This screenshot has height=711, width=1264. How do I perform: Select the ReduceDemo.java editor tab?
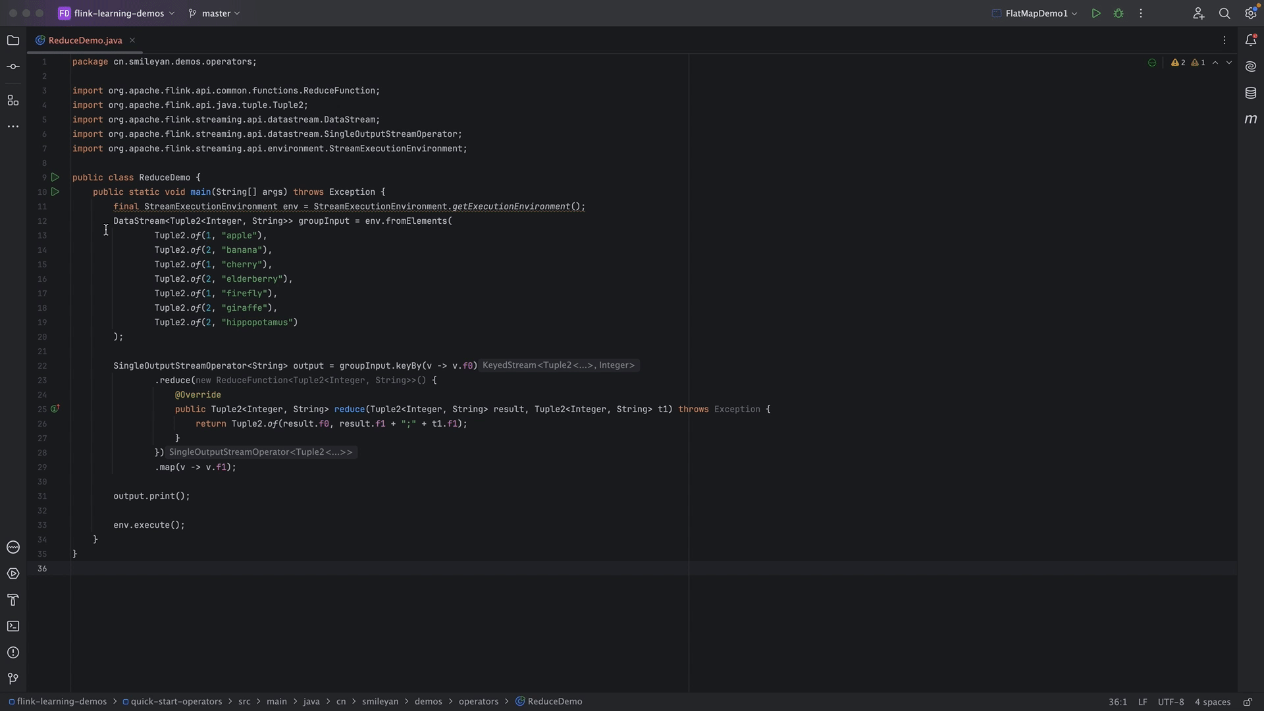click(85, 41)
